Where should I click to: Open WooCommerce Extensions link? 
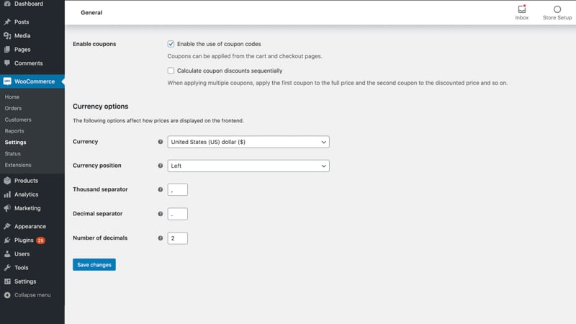18,165
